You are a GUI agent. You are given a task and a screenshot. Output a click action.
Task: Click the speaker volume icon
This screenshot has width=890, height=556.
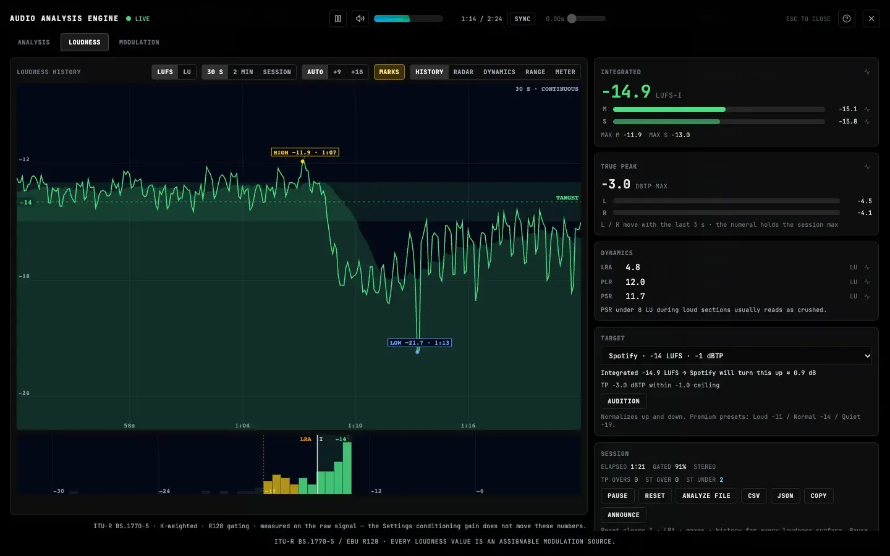(360, 19)
